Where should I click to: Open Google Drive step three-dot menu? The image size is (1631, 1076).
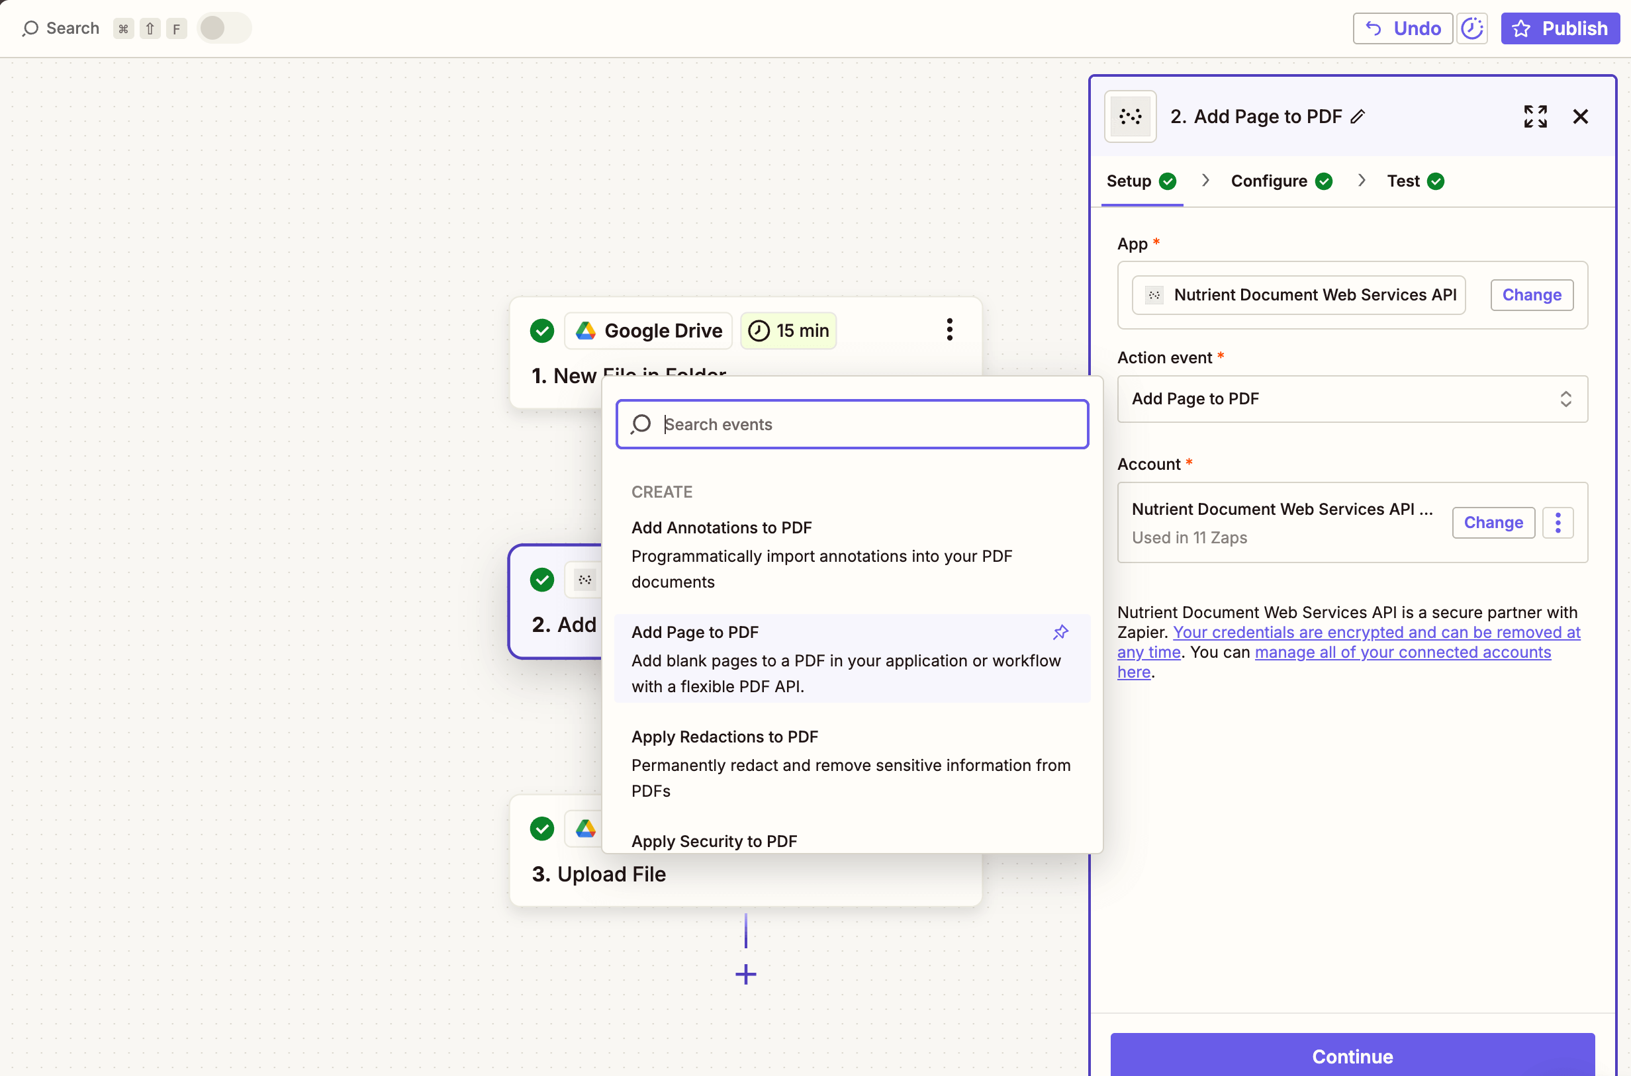(949, 330)
